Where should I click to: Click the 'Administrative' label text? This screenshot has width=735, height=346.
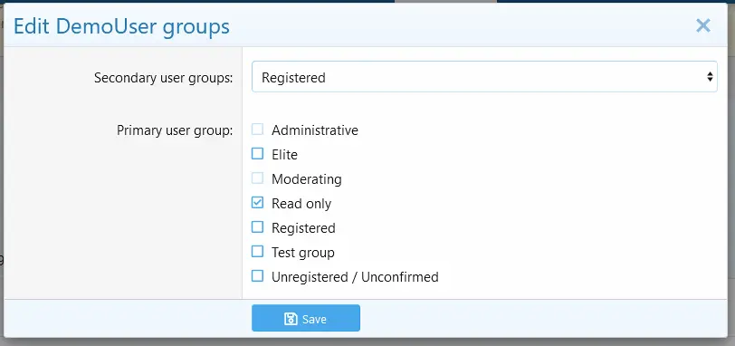314,130
